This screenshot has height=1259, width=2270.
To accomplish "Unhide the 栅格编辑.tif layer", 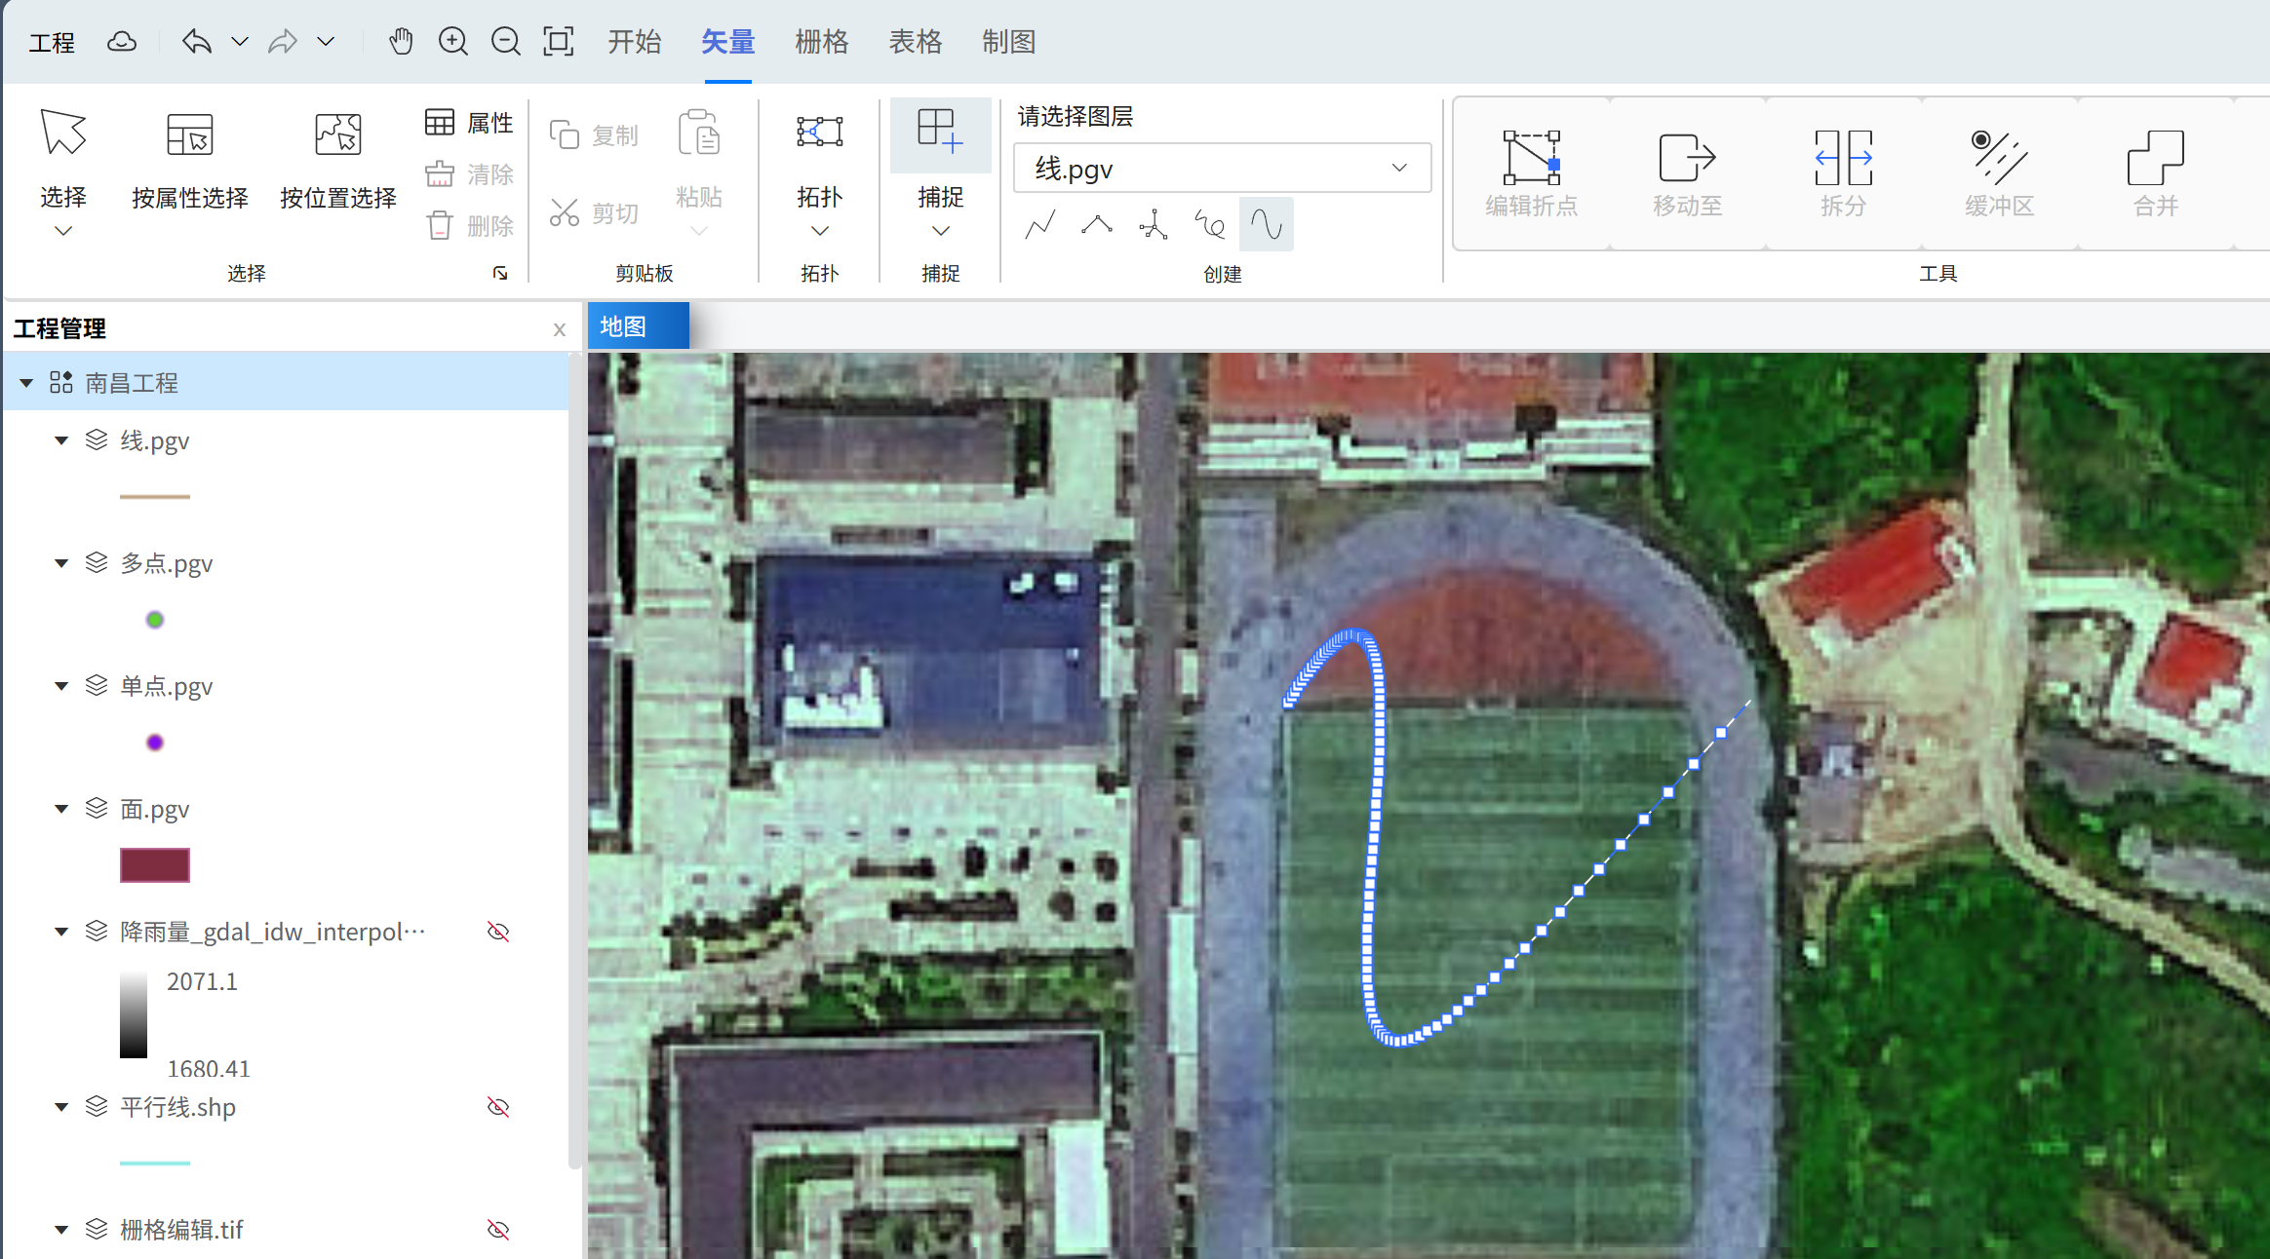I will pos(498,1230).
